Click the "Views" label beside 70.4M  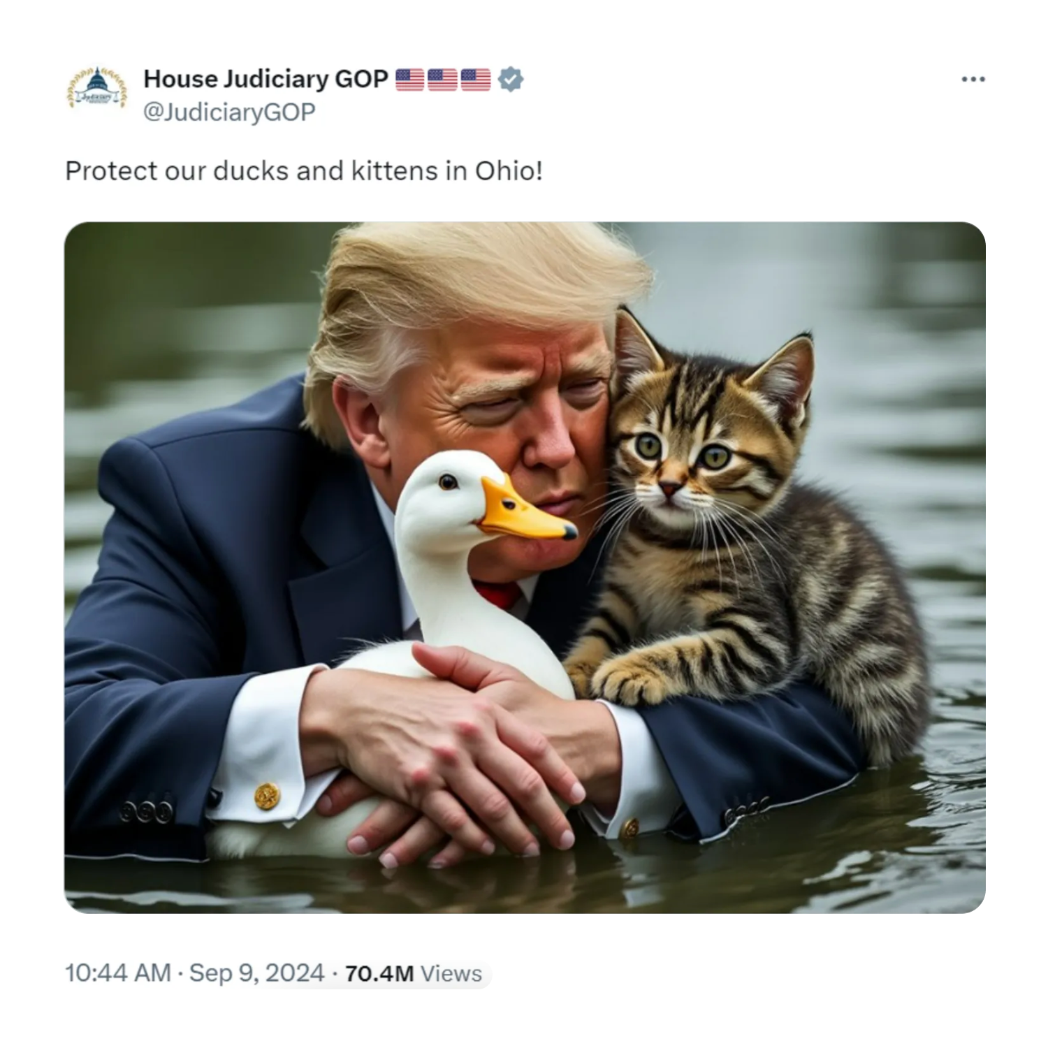click(451, 973)
